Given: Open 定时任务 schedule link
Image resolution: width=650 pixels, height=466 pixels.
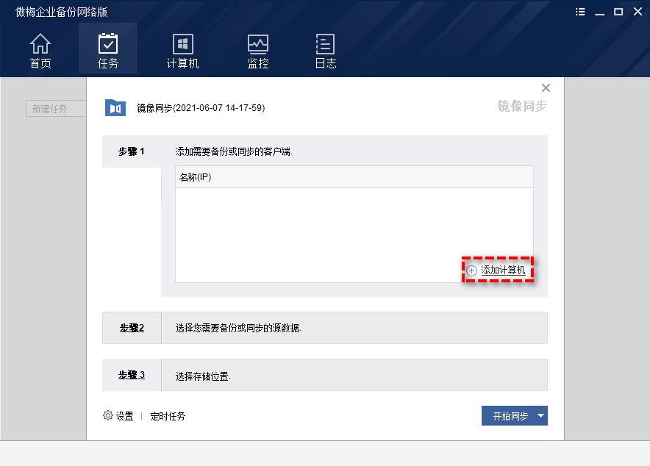Looking at the screenshot, I should [168, 416].
